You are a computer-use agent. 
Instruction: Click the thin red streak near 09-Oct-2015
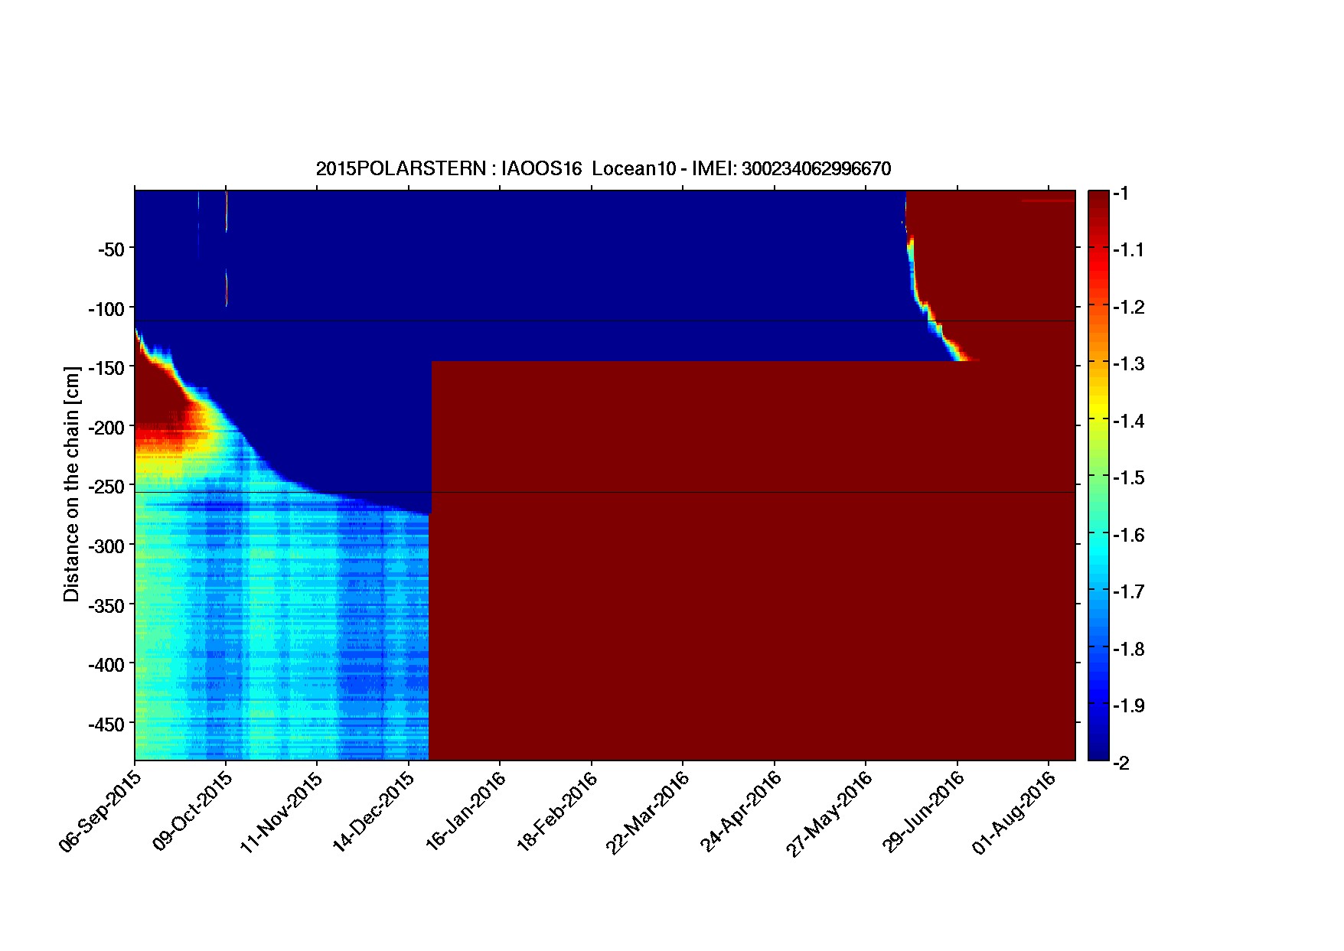(227, 291)
